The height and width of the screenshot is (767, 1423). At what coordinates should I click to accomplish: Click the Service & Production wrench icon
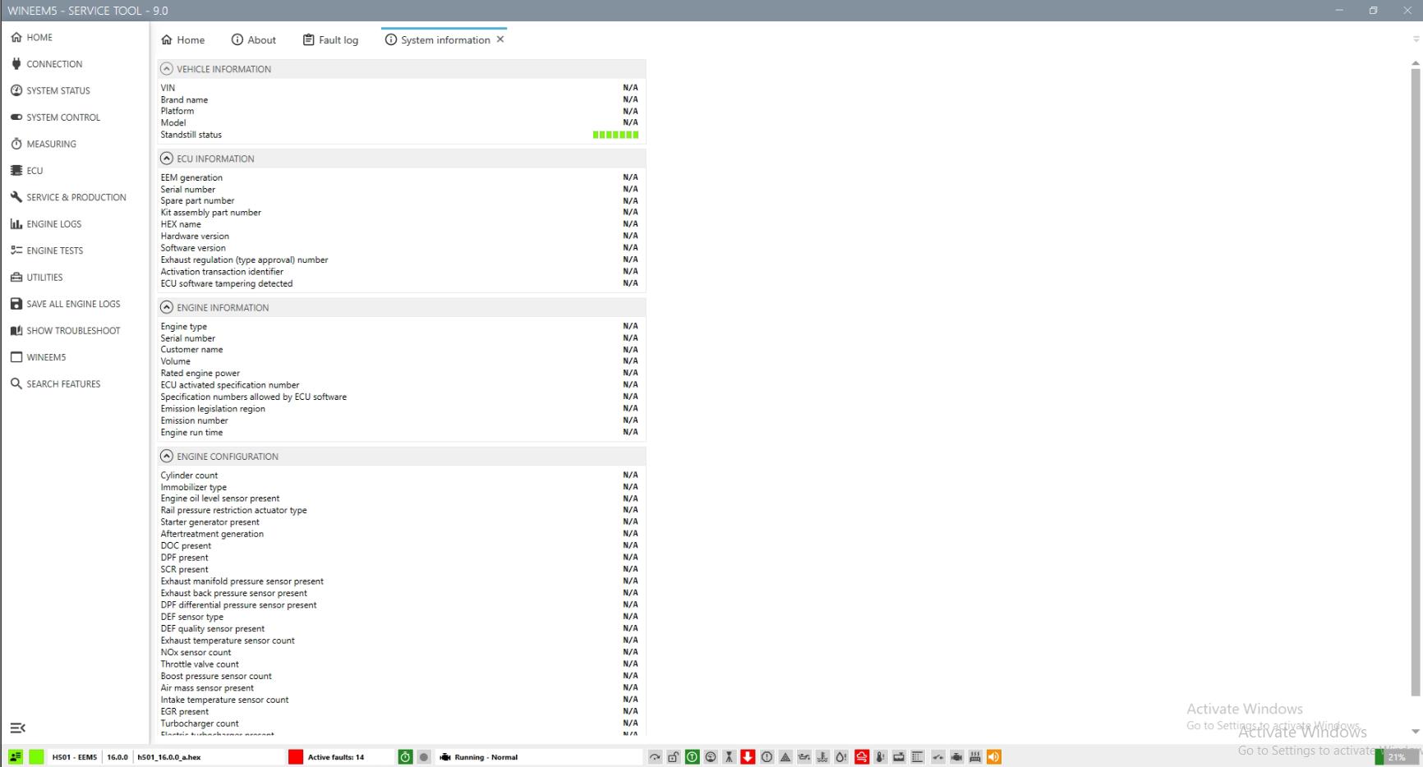click(x=16, y=197)
